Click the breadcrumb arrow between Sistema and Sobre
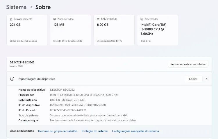The height and width of the screenshot is (139, 218). [x=31, y=7]
